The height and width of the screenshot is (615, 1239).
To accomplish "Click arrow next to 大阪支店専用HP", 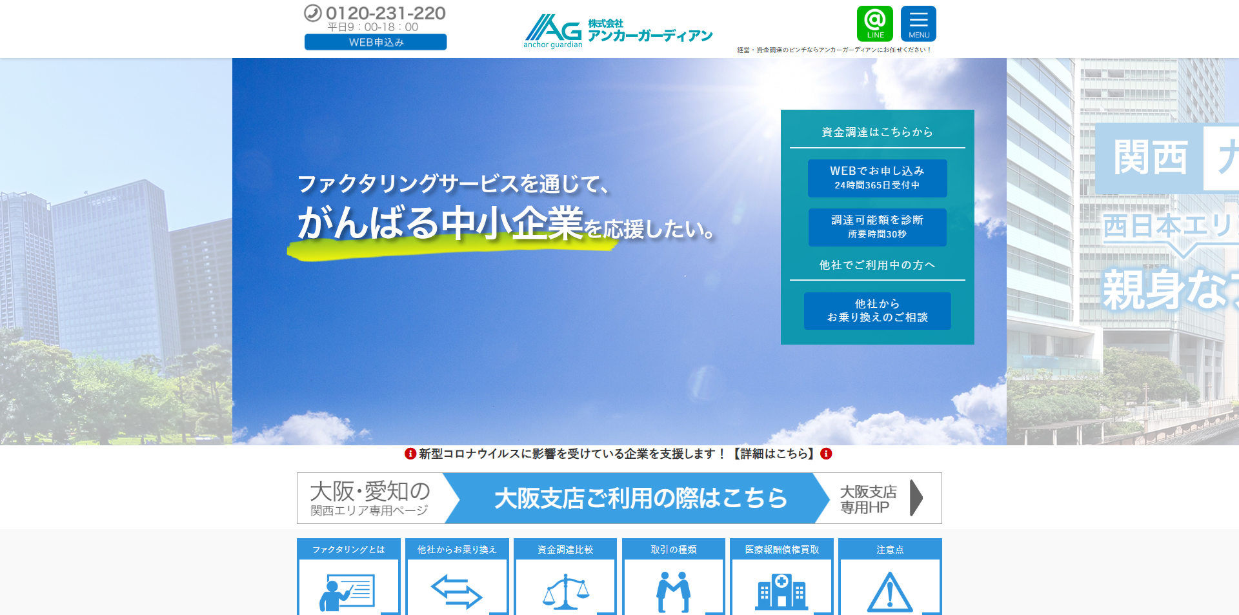I will [916, 498].
